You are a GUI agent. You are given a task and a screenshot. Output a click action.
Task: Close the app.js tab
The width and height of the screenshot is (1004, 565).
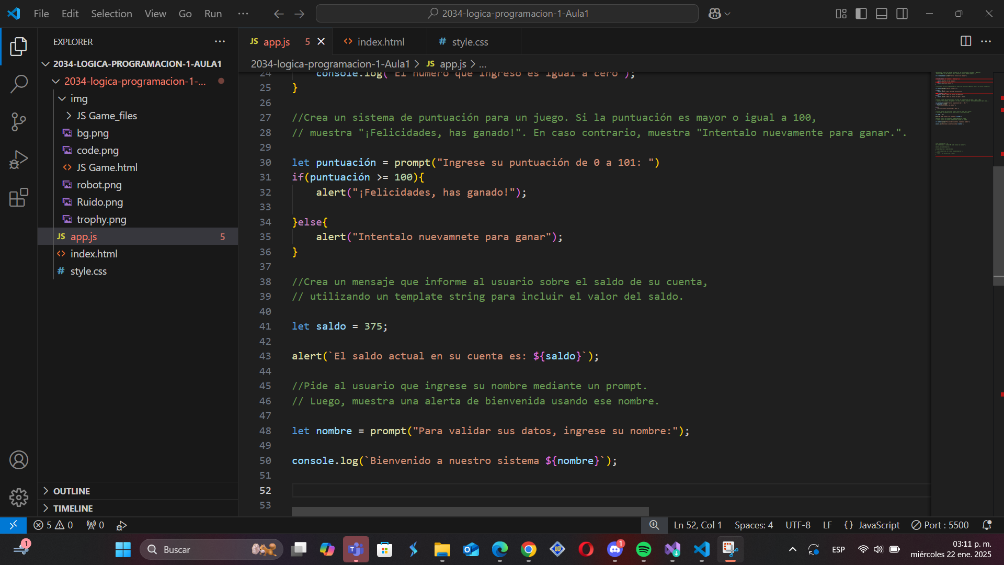321,41
